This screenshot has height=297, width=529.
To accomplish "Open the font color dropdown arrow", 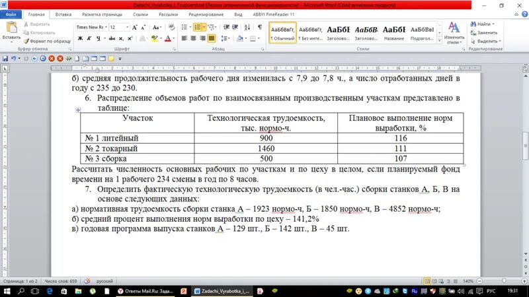I will [x=174, y=38].
